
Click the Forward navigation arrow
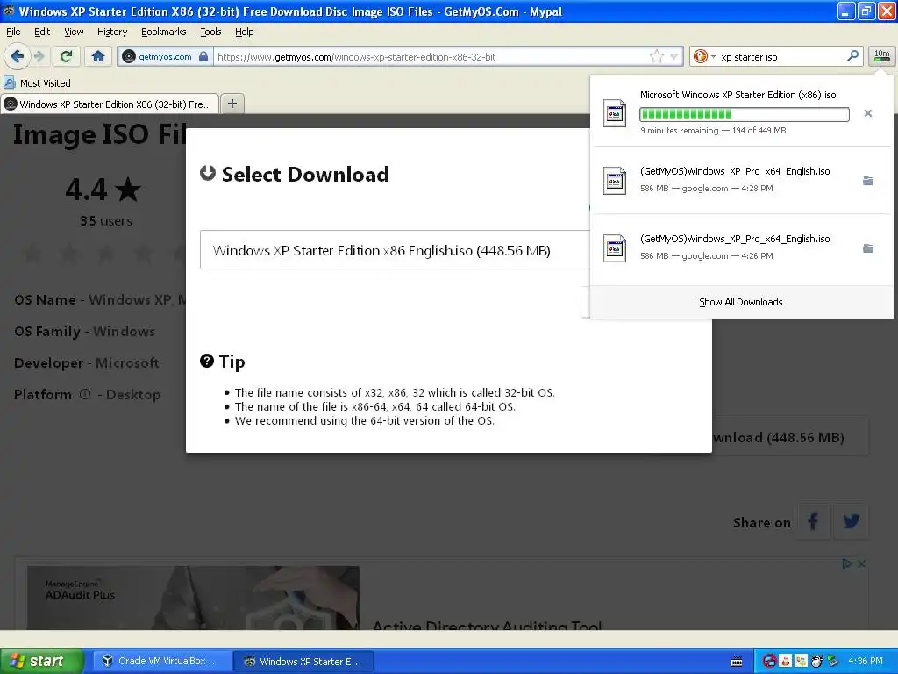point(39,56)
